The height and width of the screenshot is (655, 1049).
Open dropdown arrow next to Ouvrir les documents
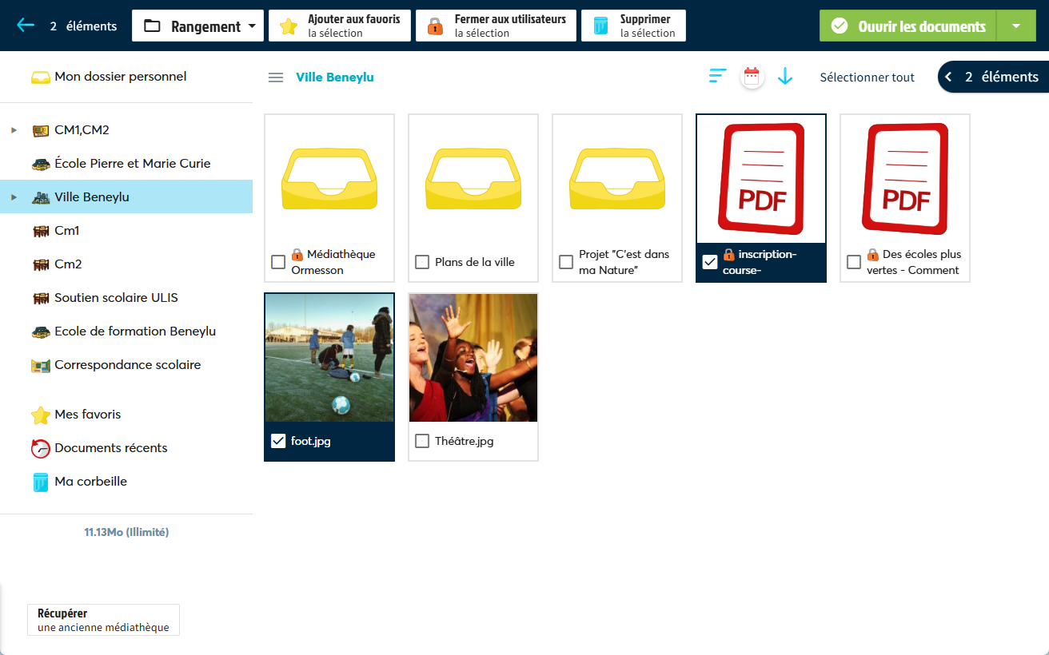pos(1016,26)
